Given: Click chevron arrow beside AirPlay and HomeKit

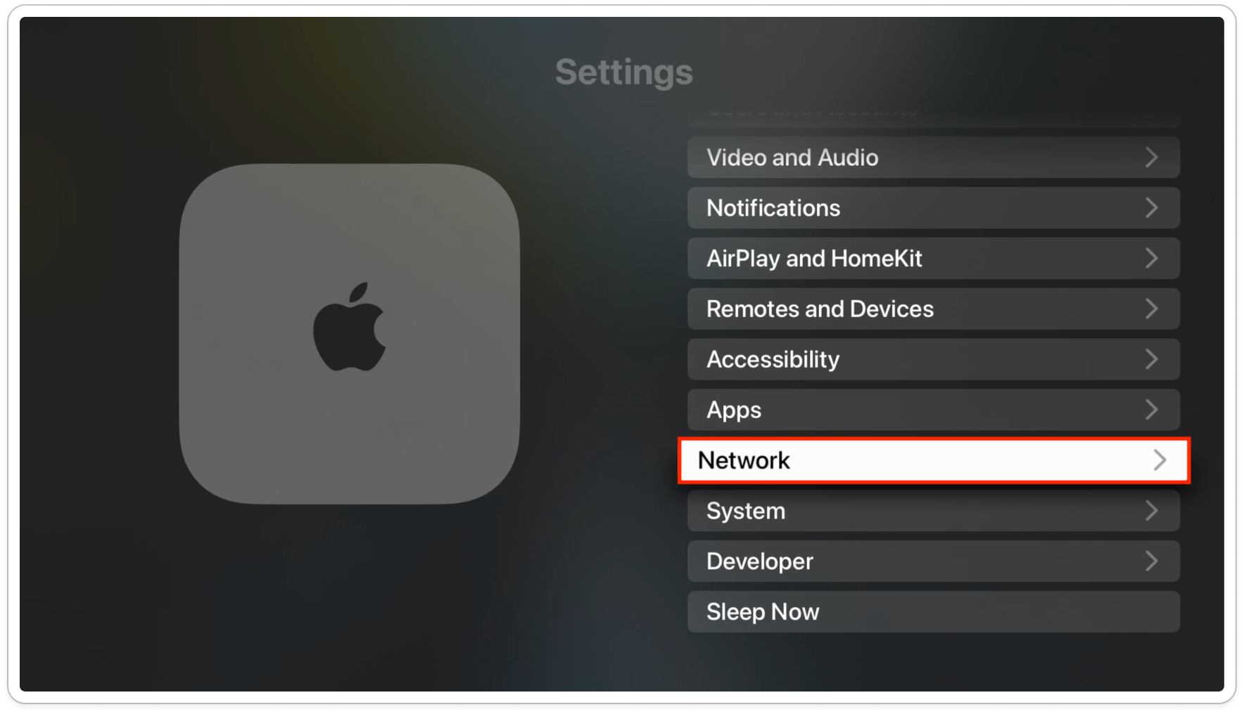Looking at the screenshot, I should pyautogui.click(x=1151, y=259).
